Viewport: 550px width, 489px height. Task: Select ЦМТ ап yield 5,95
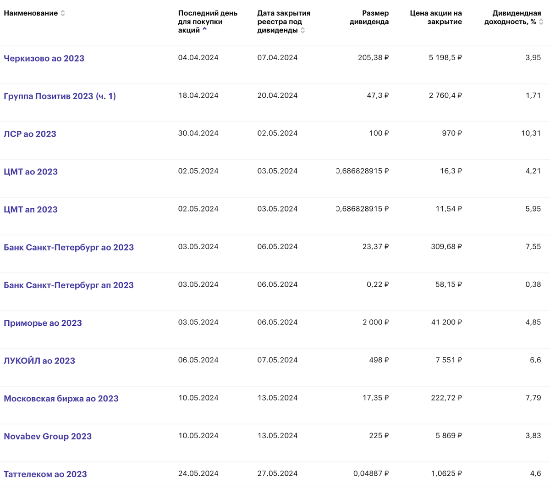[533, 209]
